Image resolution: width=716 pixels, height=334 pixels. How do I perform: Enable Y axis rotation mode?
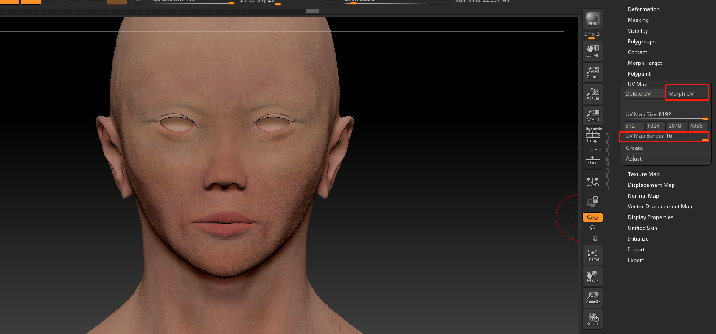[592, 228]
